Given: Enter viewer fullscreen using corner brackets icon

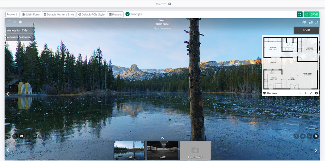Looking at the screenshot, I should pos(316,22).
